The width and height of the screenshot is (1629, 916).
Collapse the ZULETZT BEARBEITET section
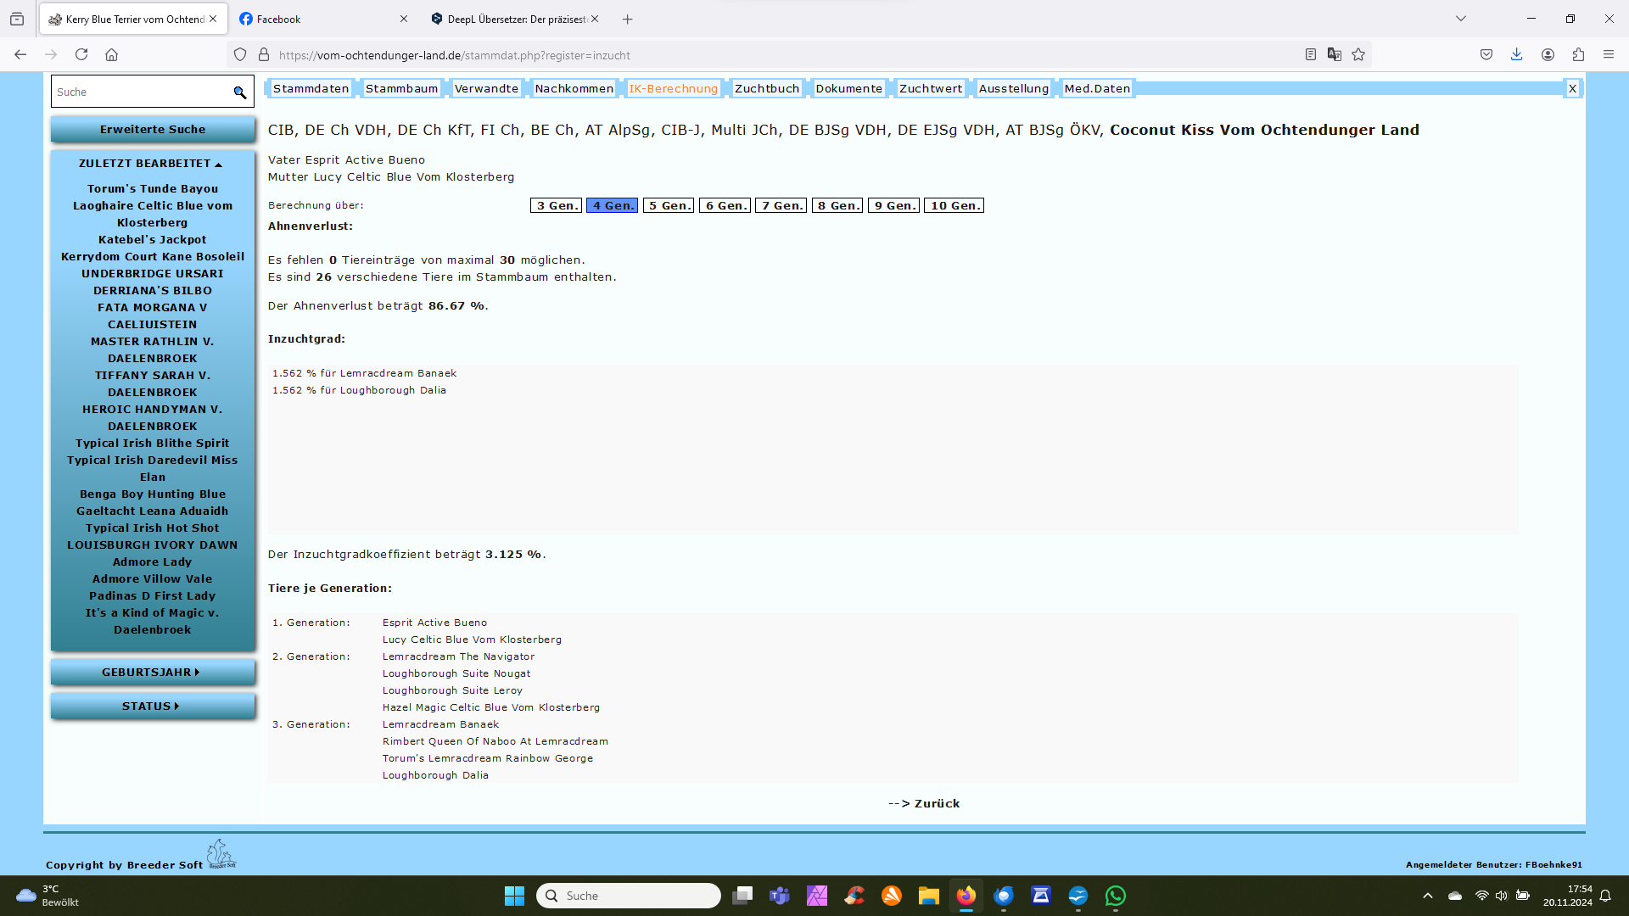click(x=151, y=164)
